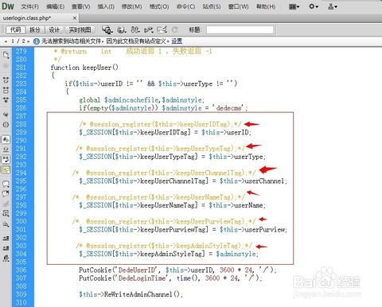382x307 pixels.
Task: Open the 插入(I) menu
Action: pos(106,6)
